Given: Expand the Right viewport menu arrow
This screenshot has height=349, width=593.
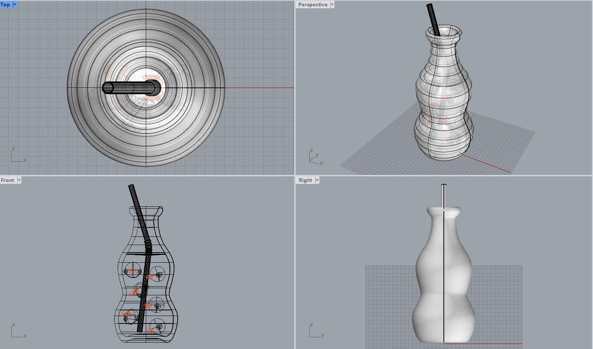Looking at the screenshot, I should pyautogui.click(x=317, y=180).
